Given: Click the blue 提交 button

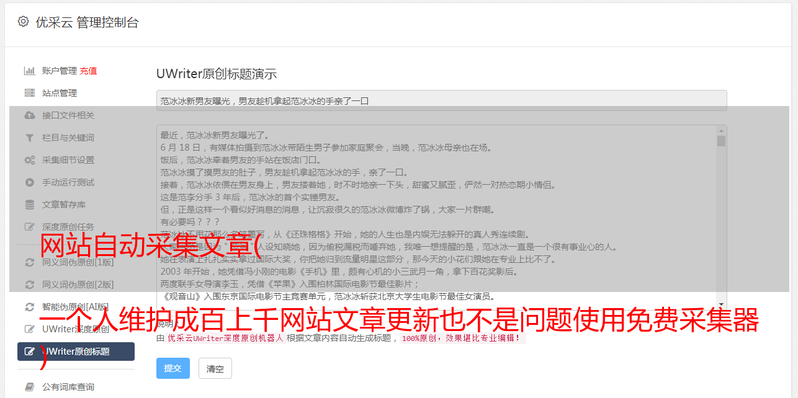Looking at the screenshot, I should coord(173,368).
